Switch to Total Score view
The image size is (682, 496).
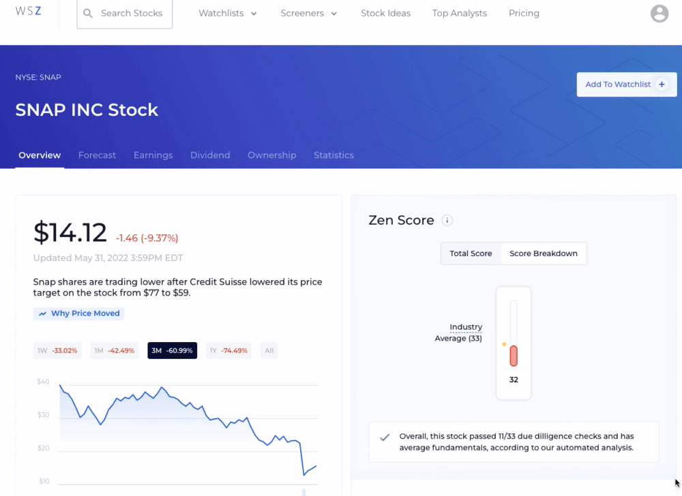coord(471,253)
